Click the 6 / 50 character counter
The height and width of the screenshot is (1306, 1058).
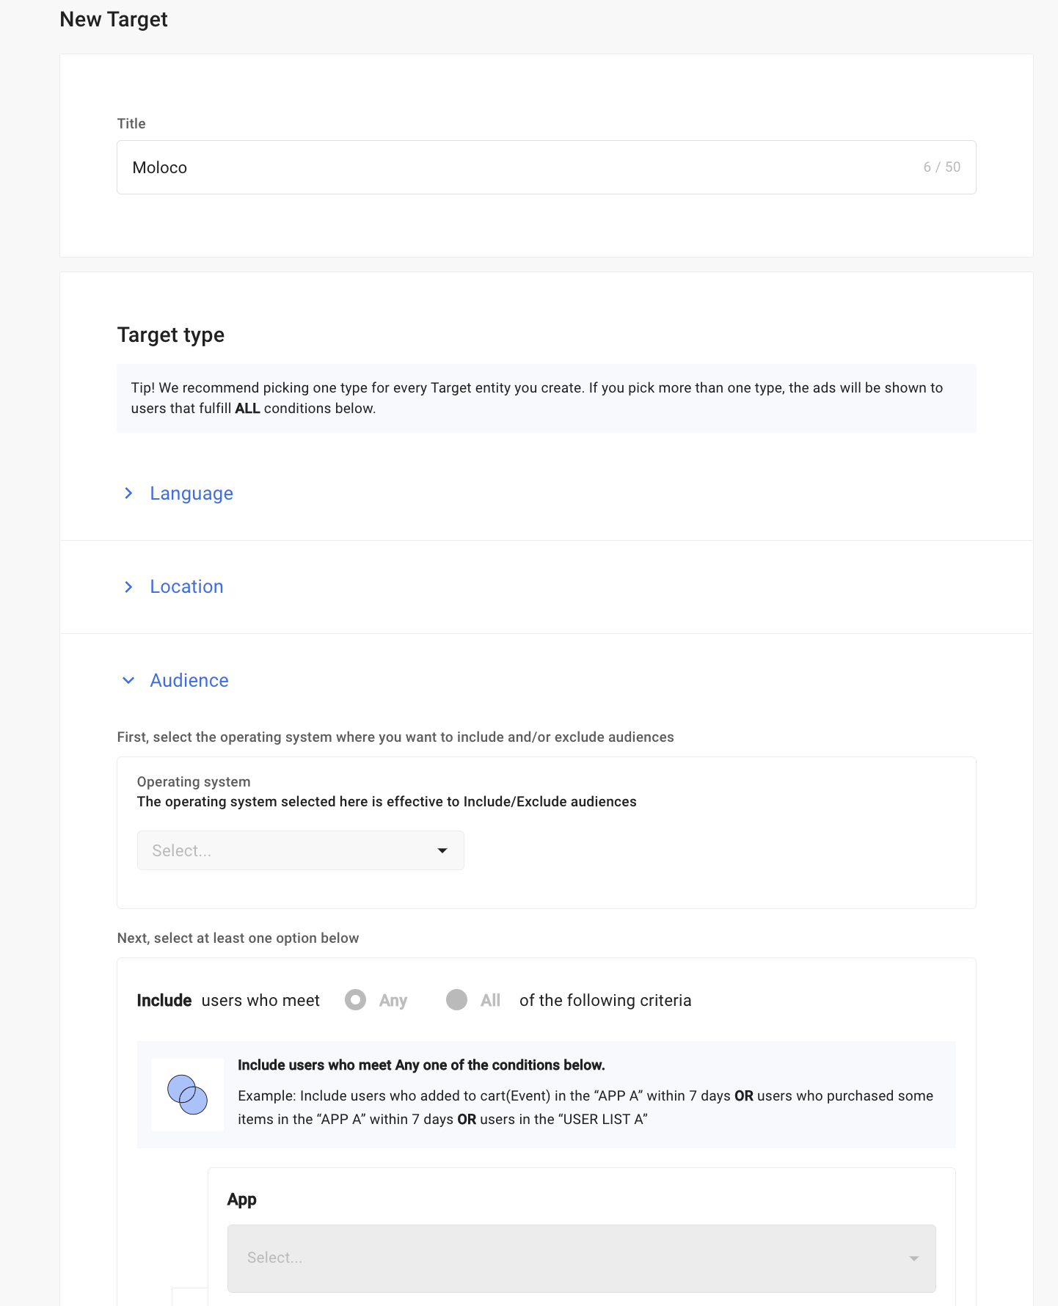941,167
